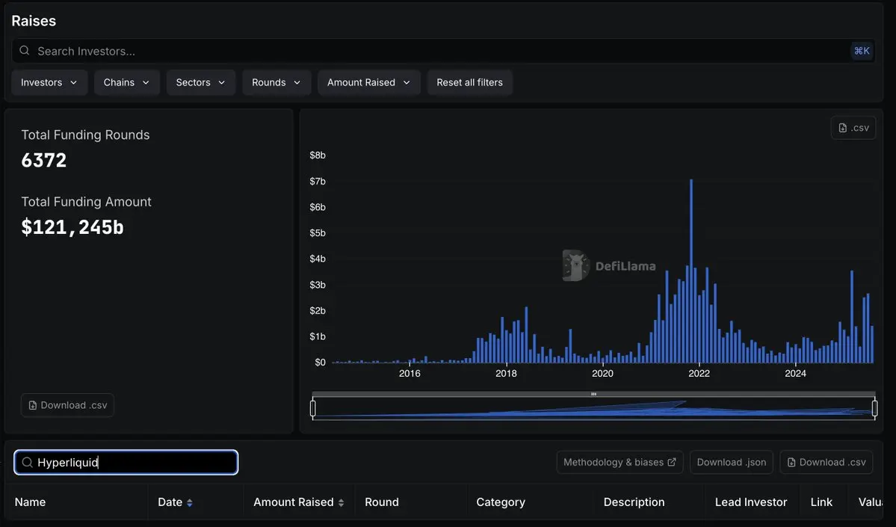Image resolution: width=896 pixels, height=527 pixels.
Task: Click the $121,245b funding amount
Action: point(72,227)
